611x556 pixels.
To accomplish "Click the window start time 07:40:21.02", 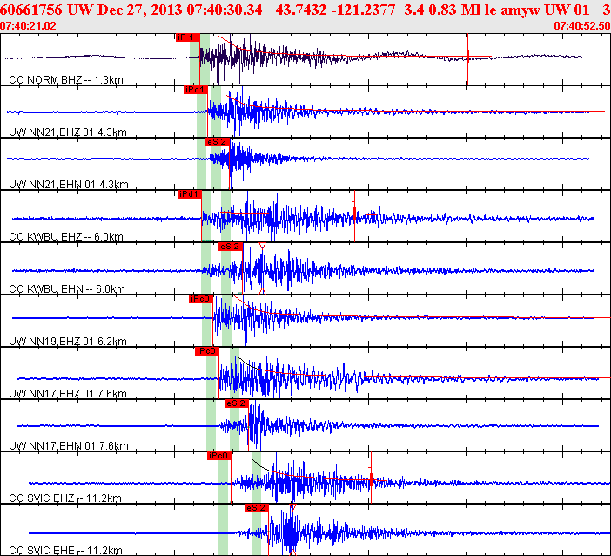I will (28, 26).
